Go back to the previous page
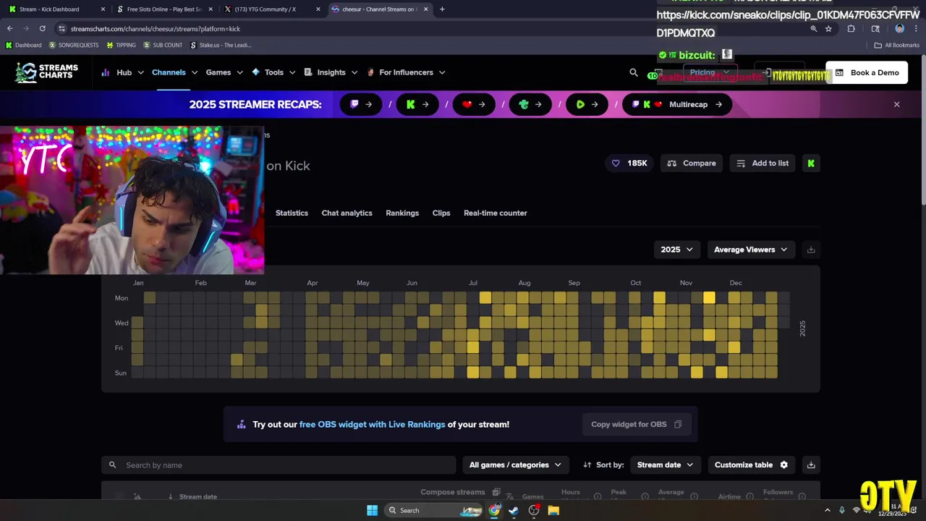 [x=9, y=28]
